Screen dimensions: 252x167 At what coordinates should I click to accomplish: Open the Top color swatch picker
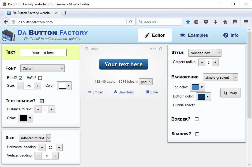(x=197, y=87)
